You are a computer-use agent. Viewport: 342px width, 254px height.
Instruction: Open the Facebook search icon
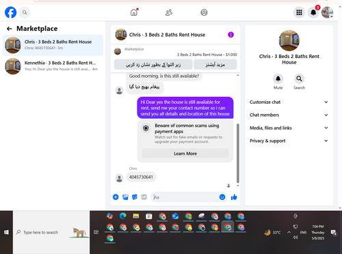[x=25, y=12]
